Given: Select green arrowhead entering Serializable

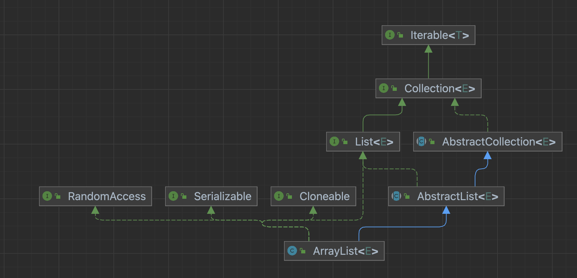Looking at the screenshot, I should 211,210.
